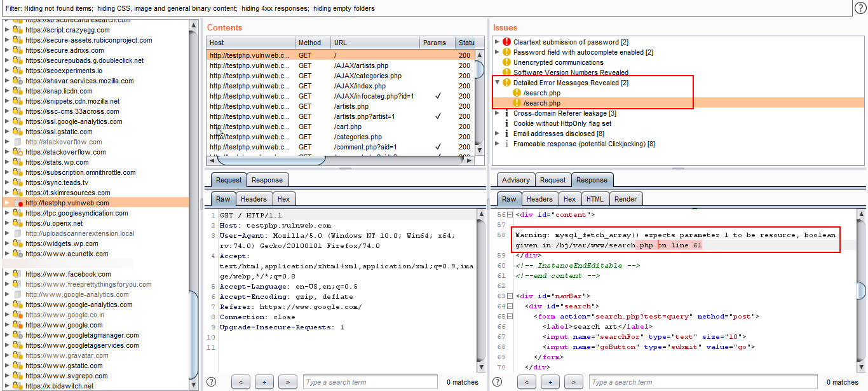Expand Frameable response Clickjacking issue

coord(498,144)
